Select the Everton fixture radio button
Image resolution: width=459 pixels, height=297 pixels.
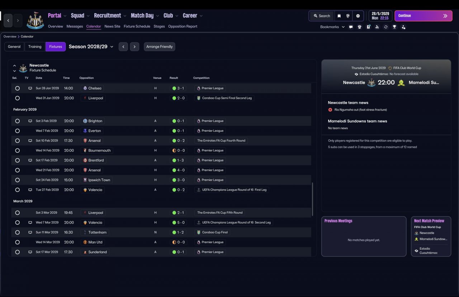pos(17,131)
